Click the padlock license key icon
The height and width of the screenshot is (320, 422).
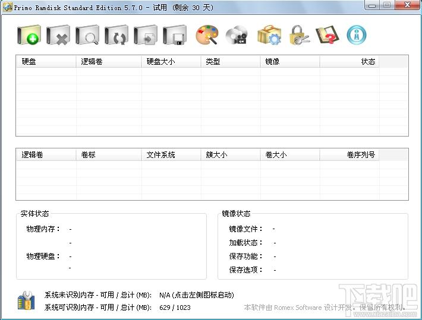300,35
